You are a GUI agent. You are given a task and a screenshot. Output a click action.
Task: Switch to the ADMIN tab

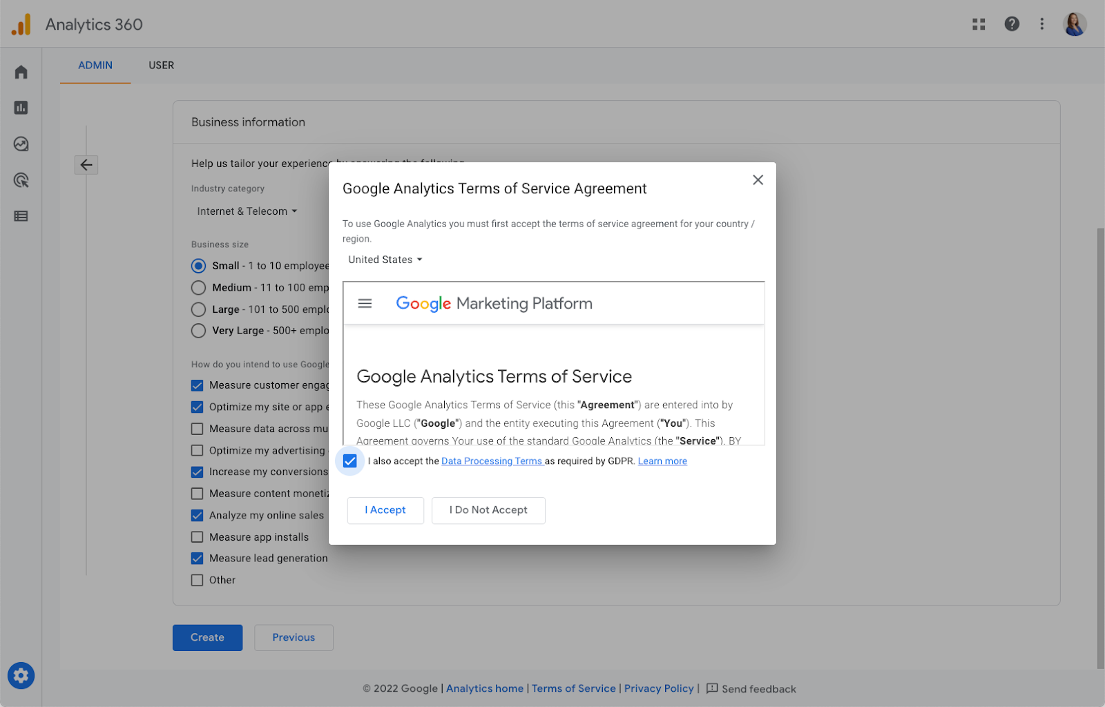[x=95, y=66]
